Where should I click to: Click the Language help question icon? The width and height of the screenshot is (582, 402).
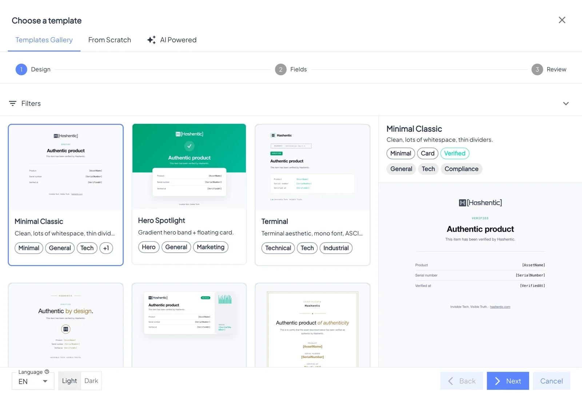coord(47,372)
